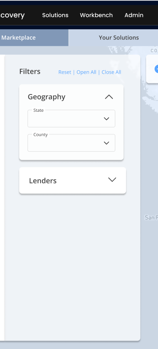
Task: Click the Geography panel title
Action: 46,97
